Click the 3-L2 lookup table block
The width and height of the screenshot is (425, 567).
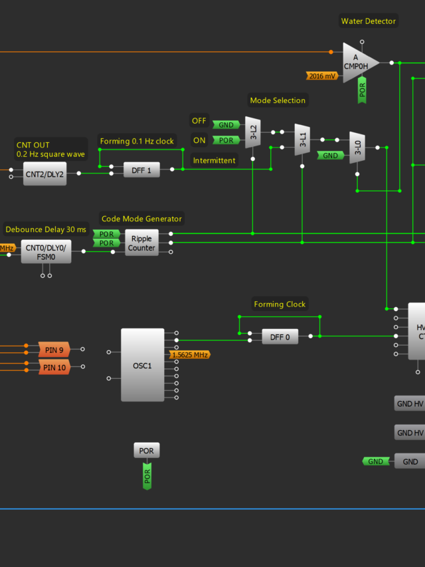pos(252,132)
